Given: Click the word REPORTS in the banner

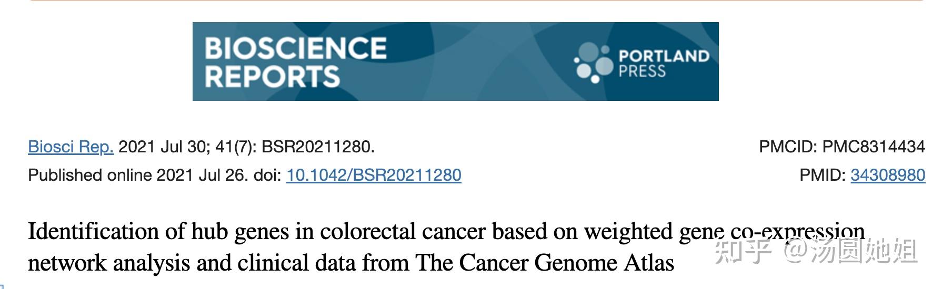Looking at the screenshot, I should coord(272,76).
